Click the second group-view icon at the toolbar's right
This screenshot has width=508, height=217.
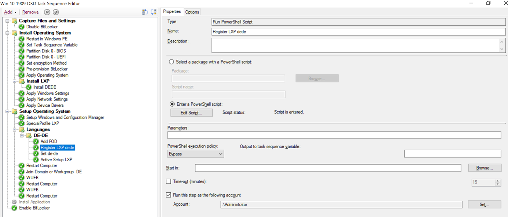pyautogui.click(x=153, y=12)
